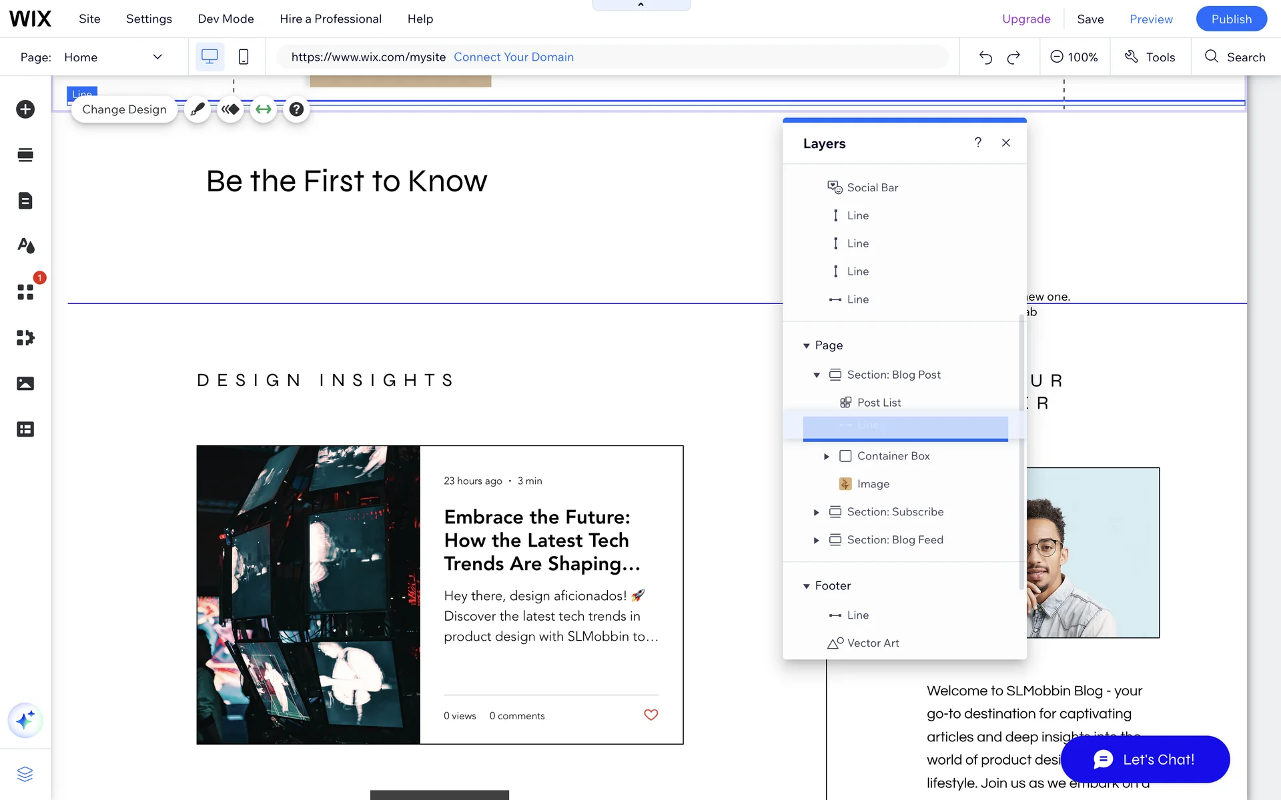The height and width of the screenshot is (800, 1281).
Task: Open the Add Apps icon with badge
Action: (x=25, y=292)
